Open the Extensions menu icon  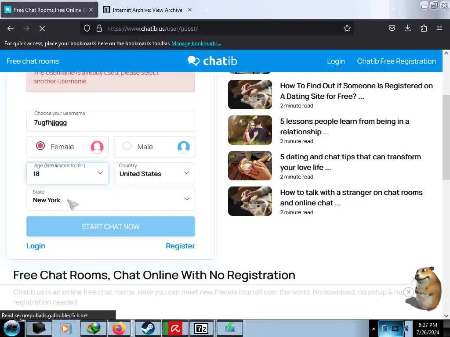coord(424,28)
